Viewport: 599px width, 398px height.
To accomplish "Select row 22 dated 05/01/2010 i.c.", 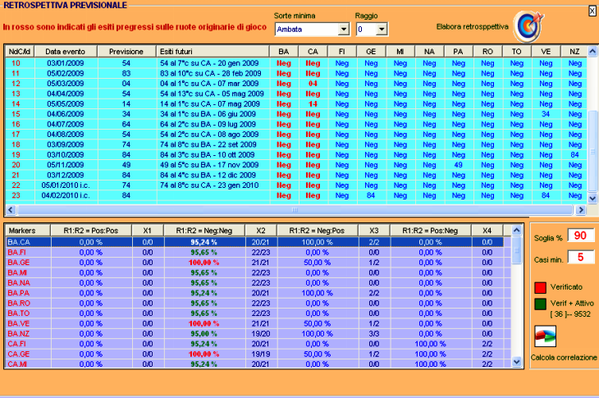I will pyautogui.click(x=296, y=185).
